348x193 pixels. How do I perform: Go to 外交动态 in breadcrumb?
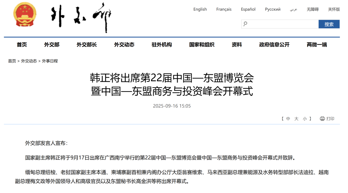[x=29, y=61]
